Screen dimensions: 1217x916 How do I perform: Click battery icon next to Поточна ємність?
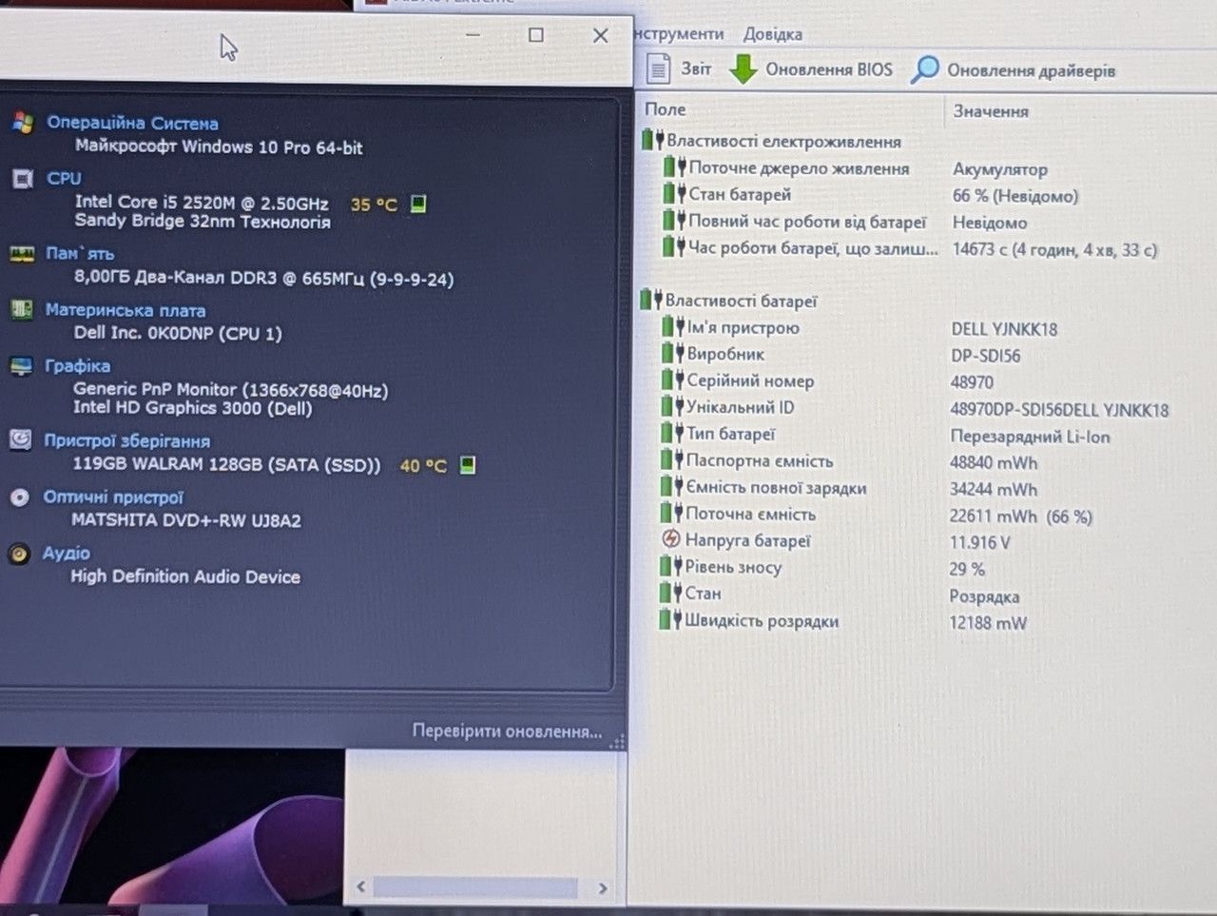(672, 513)
